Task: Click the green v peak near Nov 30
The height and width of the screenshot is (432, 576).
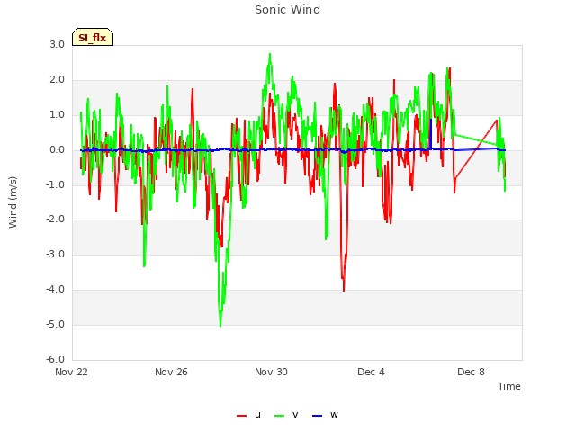Action: pyautogui.click(x=270, y=55)
